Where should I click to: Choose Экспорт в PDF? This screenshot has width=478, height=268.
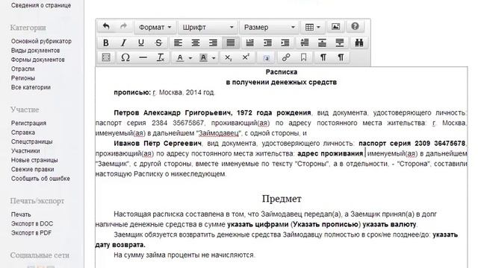pyautogui.click(x=31, y=233)
